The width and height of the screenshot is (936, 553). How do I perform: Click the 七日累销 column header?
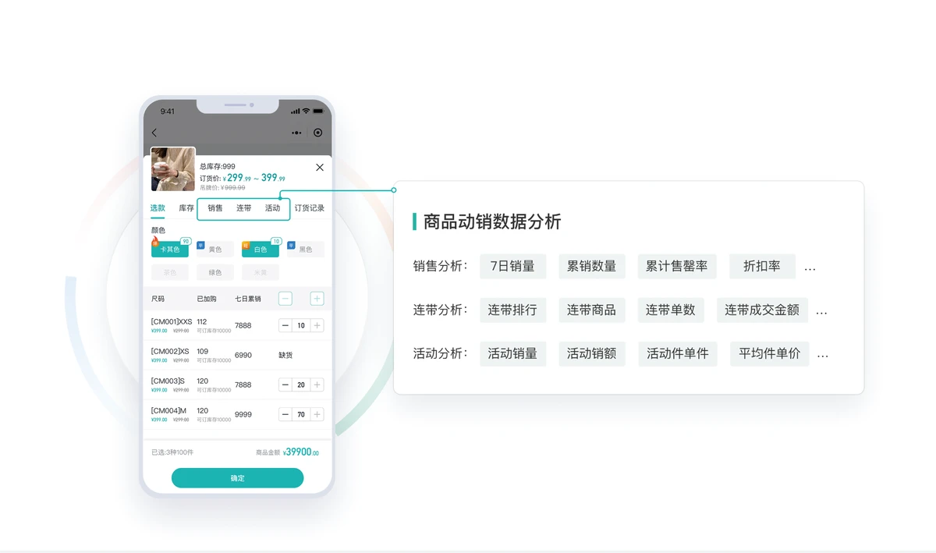248,299
